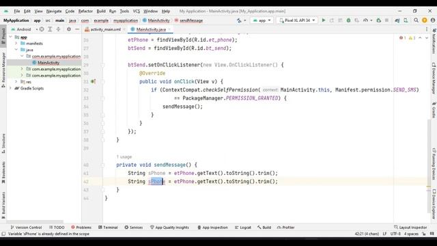
Task: Open the Logcat tool window
Action: click(x=243, y=228)
